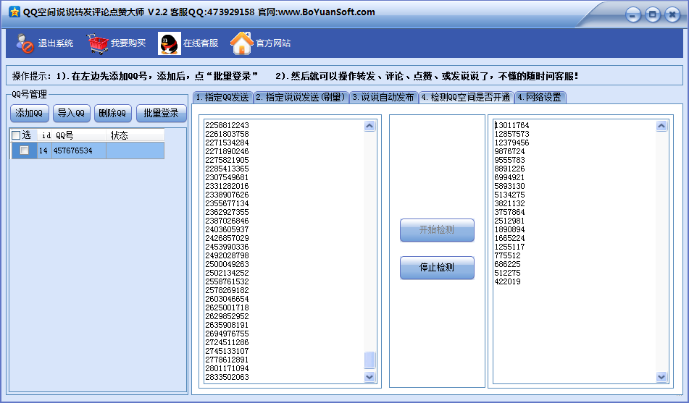Screen dimensions: 689x403
Task: Click number 13011764 in right list
Action: (512, 125)
